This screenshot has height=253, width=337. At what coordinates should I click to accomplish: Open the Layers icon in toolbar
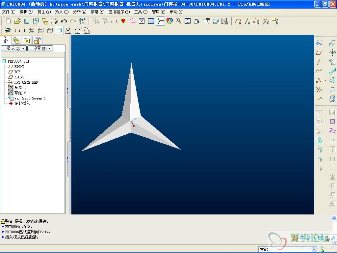216,21
